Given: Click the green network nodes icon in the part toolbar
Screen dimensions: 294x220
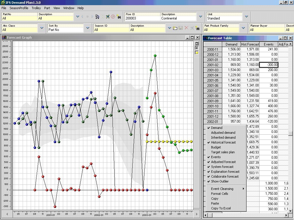Looking at the screenshot, I should 108,17.
